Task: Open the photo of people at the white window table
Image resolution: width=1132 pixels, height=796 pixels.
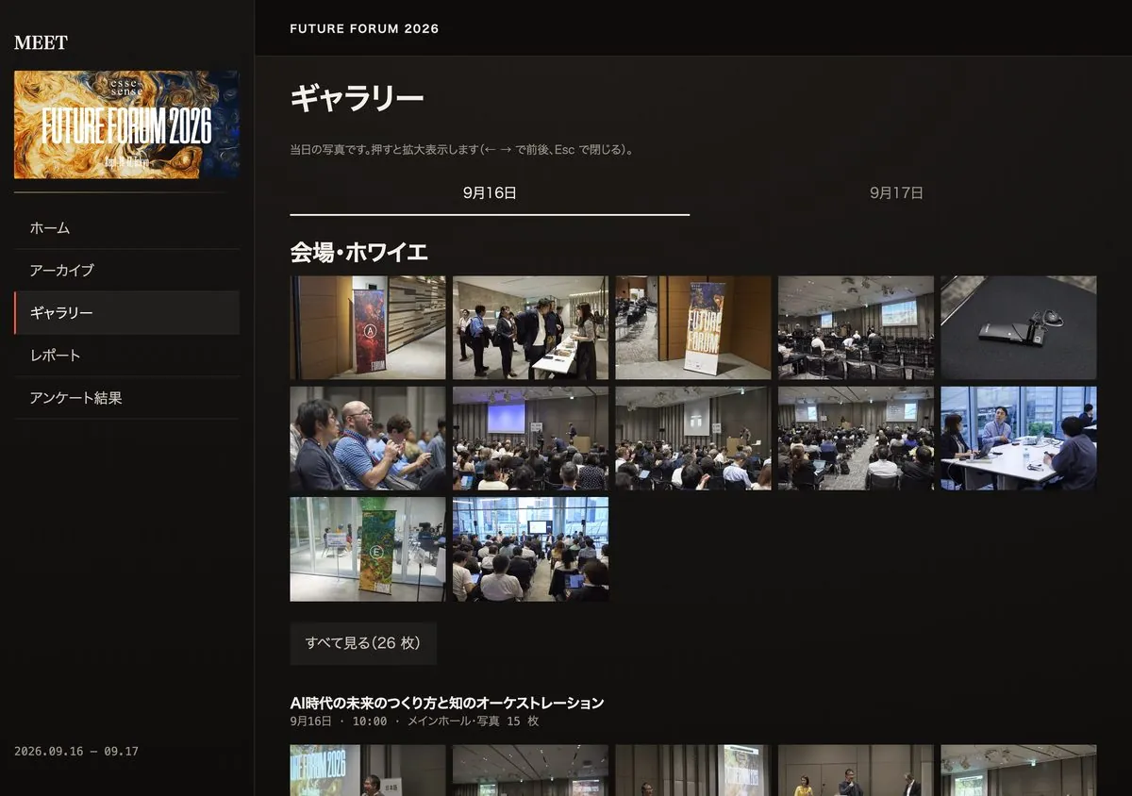Action: 1019,439
